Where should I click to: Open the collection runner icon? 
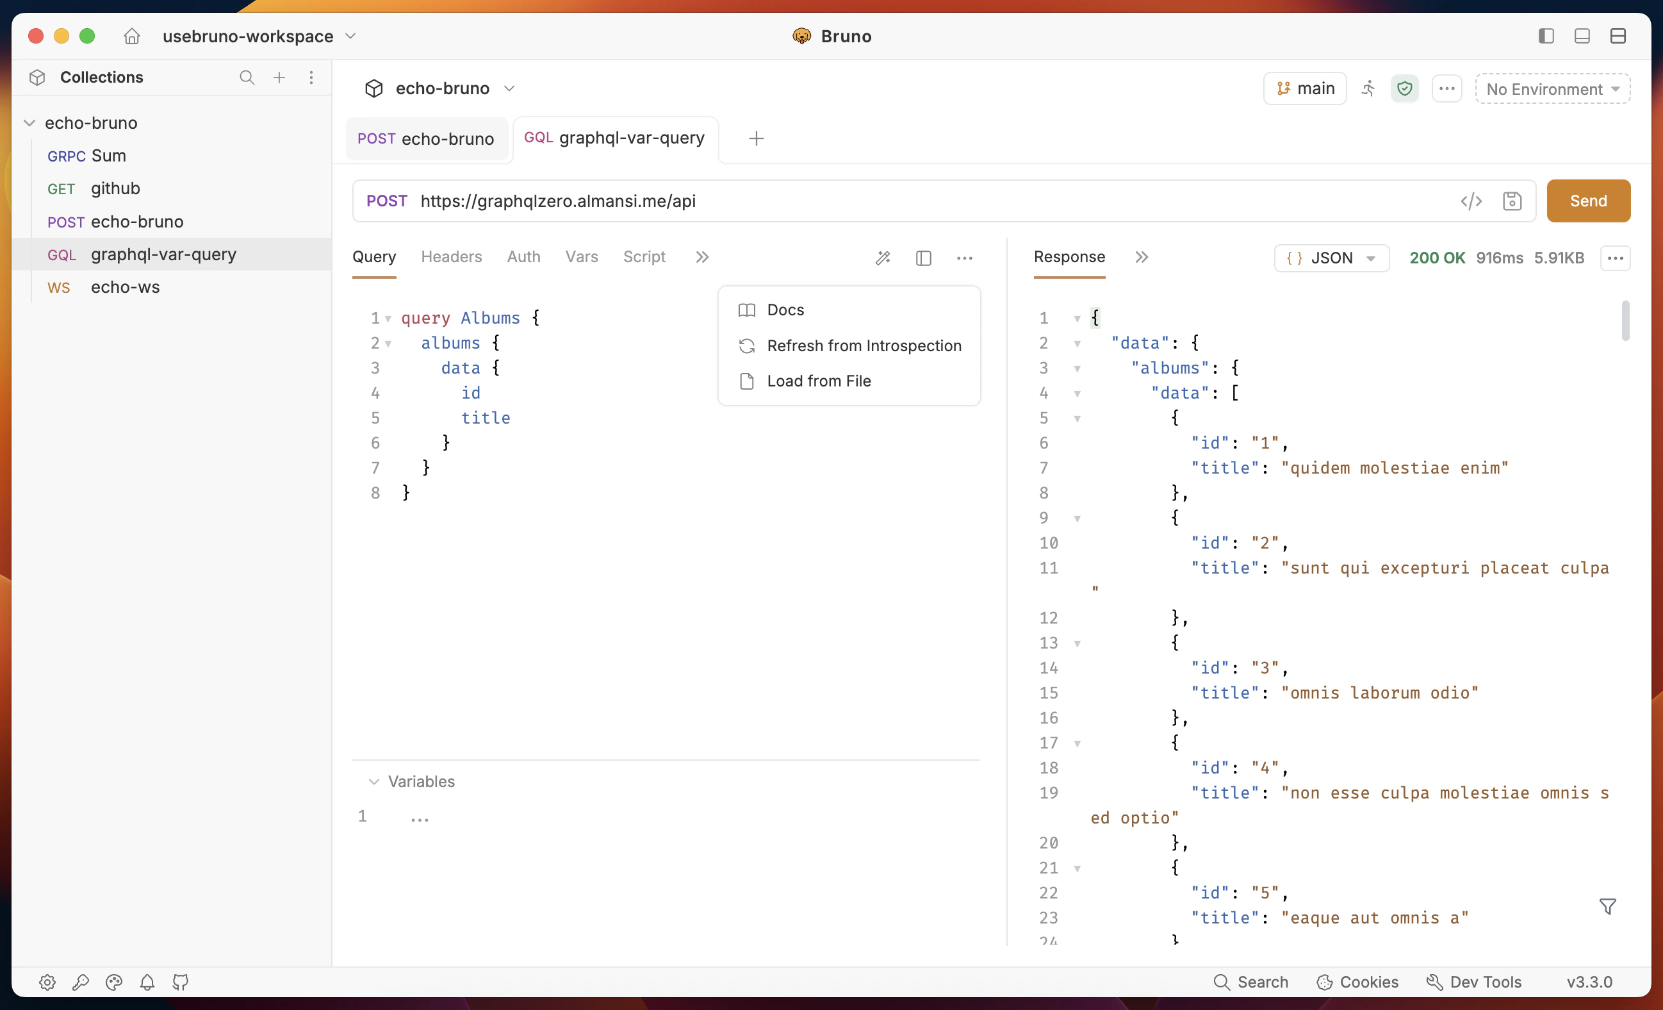pos(1368,88)
